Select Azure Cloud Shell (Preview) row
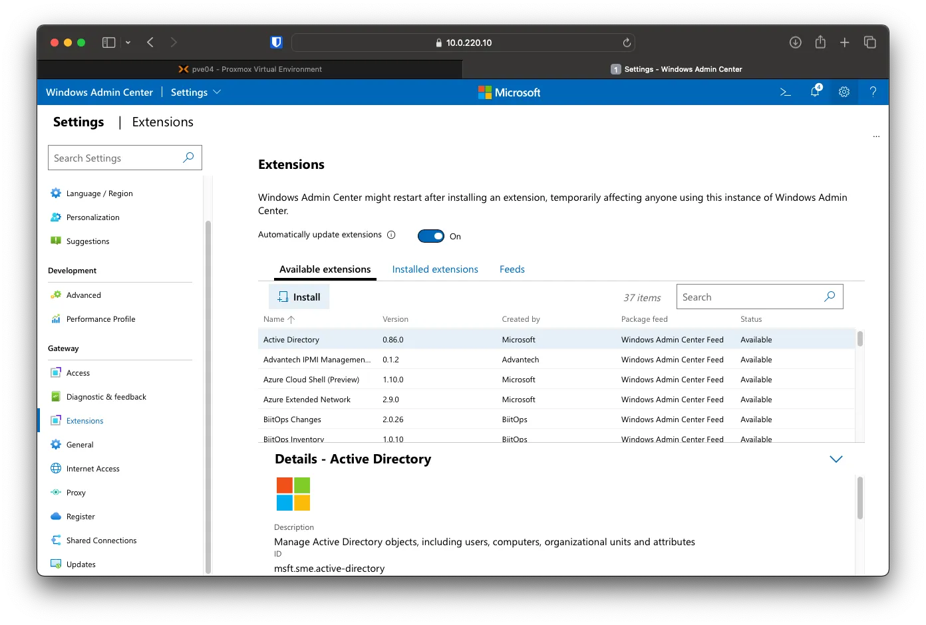 point(556,379)
